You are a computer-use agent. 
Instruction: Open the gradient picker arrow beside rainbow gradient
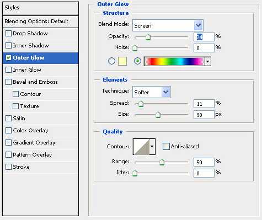[x=208, y=61]
